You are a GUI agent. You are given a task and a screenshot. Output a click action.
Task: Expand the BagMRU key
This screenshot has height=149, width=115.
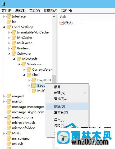pyautogui.click(x=29, y=80)
